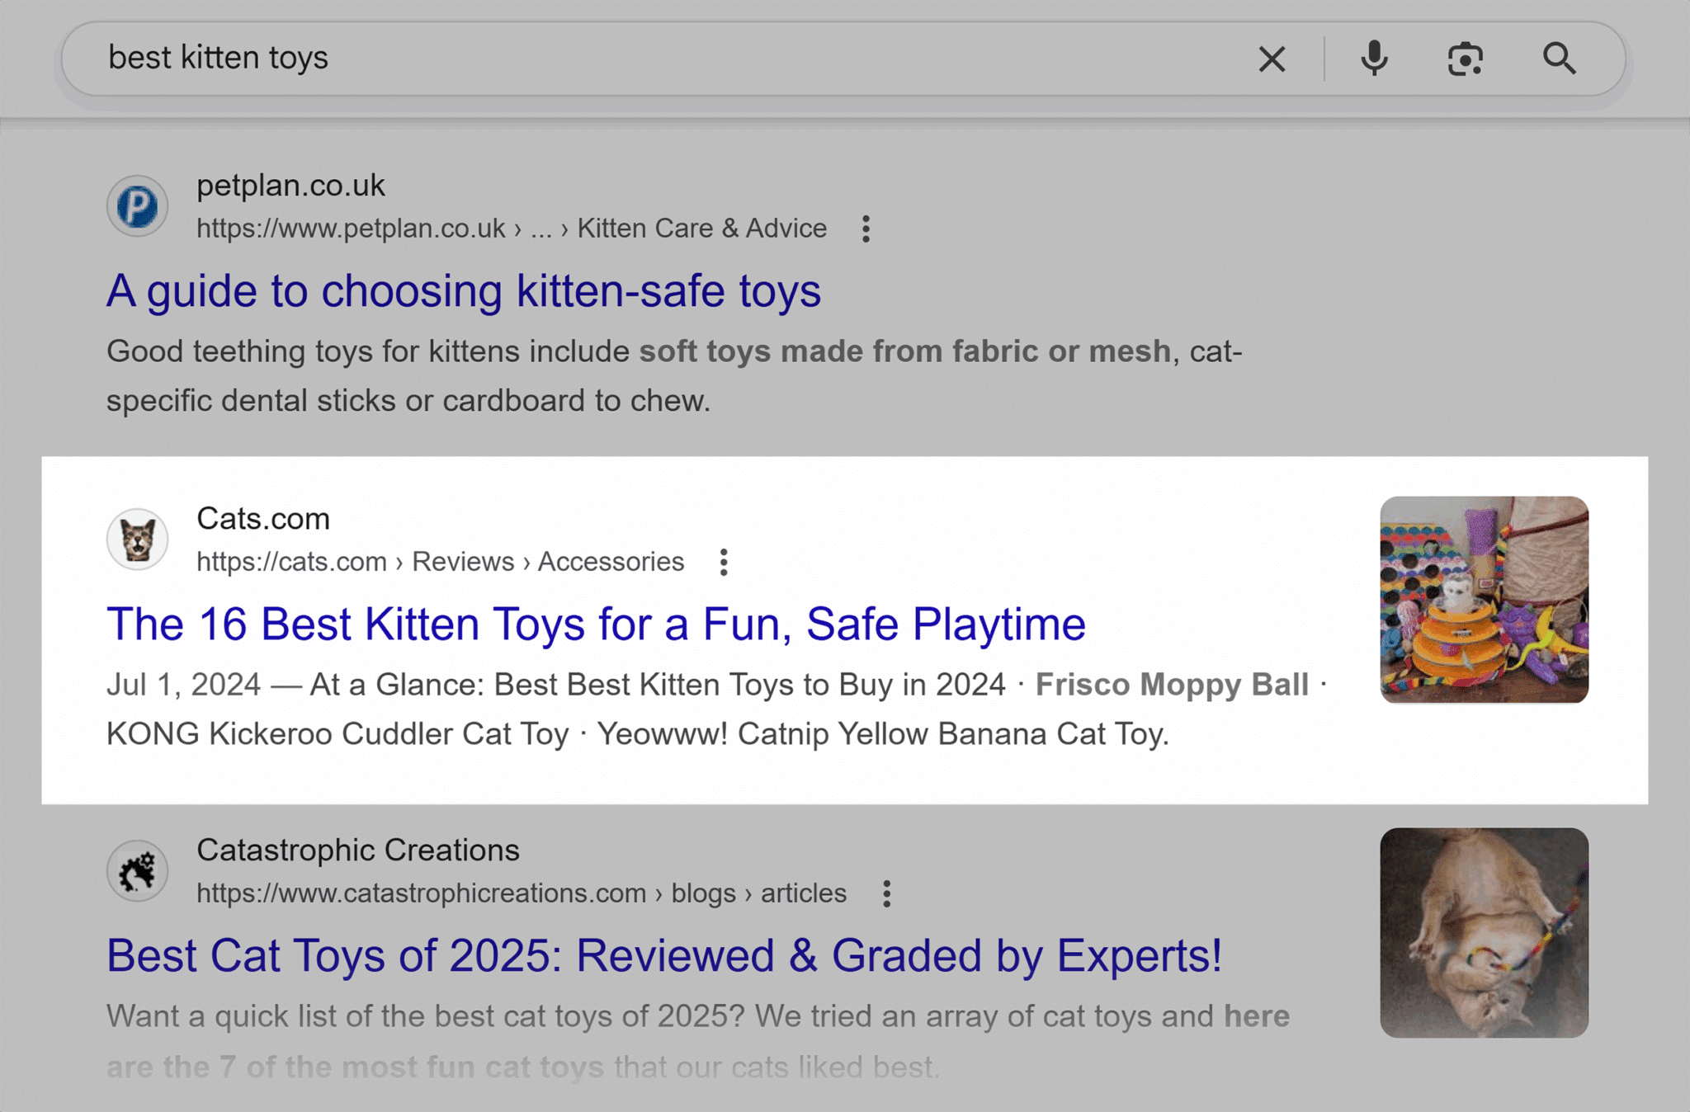Screen dimensions: 1690x1112
Task: Click the petplan.co.uk breadcrumb URL
Action: (x=512, y=229)
